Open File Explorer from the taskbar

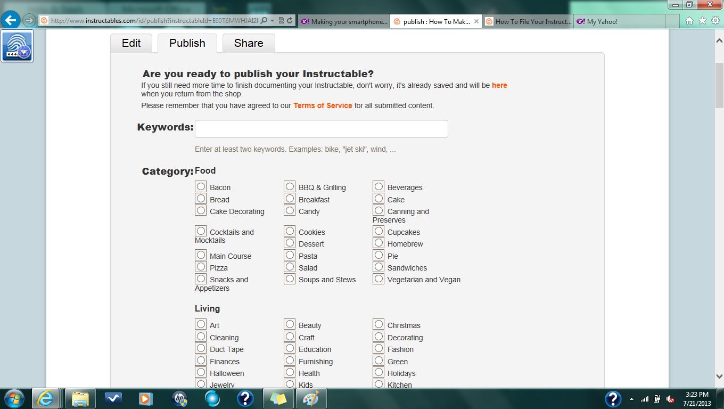click(x=80, y=398)
